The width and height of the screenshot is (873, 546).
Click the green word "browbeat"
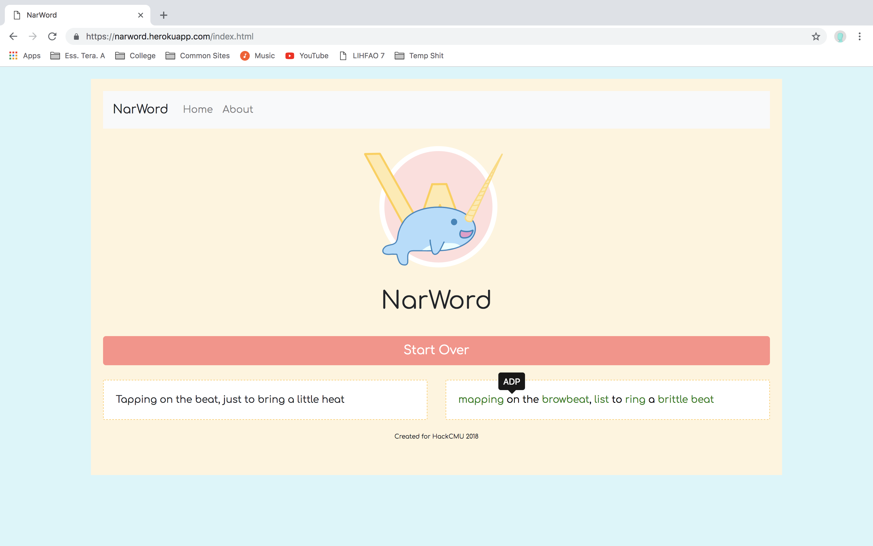click(x=565, y=399)
